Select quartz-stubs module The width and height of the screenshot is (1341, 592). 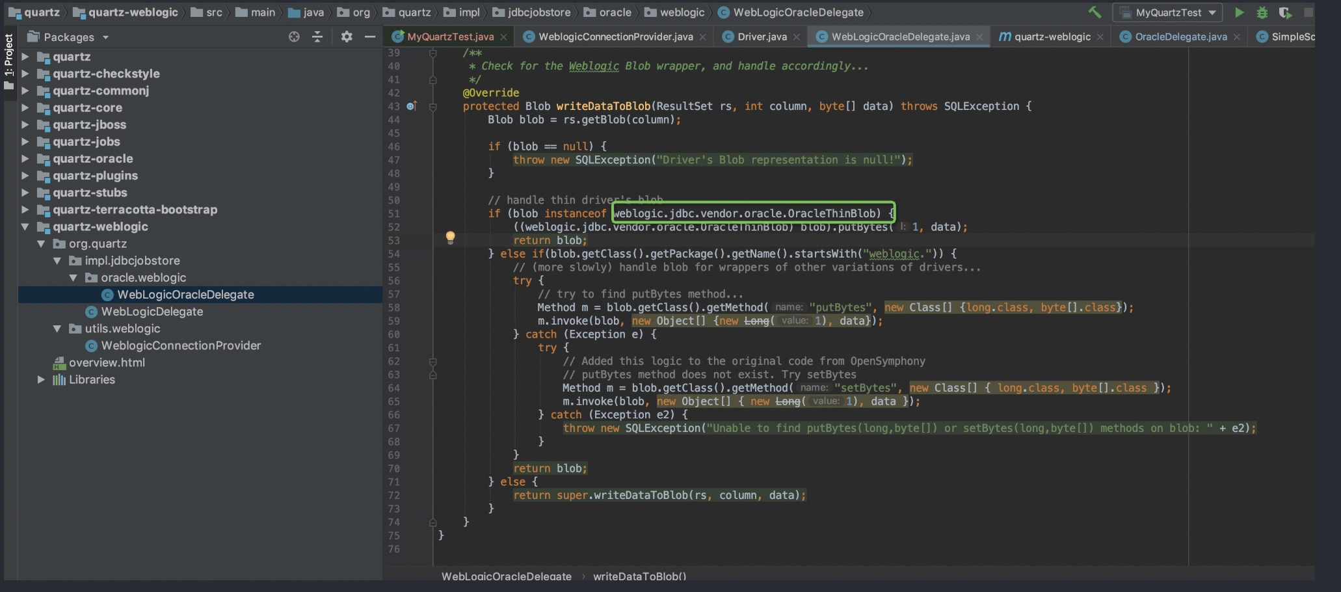(90, 193)
